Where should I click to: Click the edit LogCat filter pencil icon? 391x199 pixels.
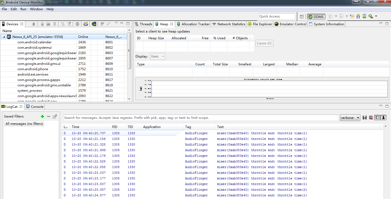[55, 116]
